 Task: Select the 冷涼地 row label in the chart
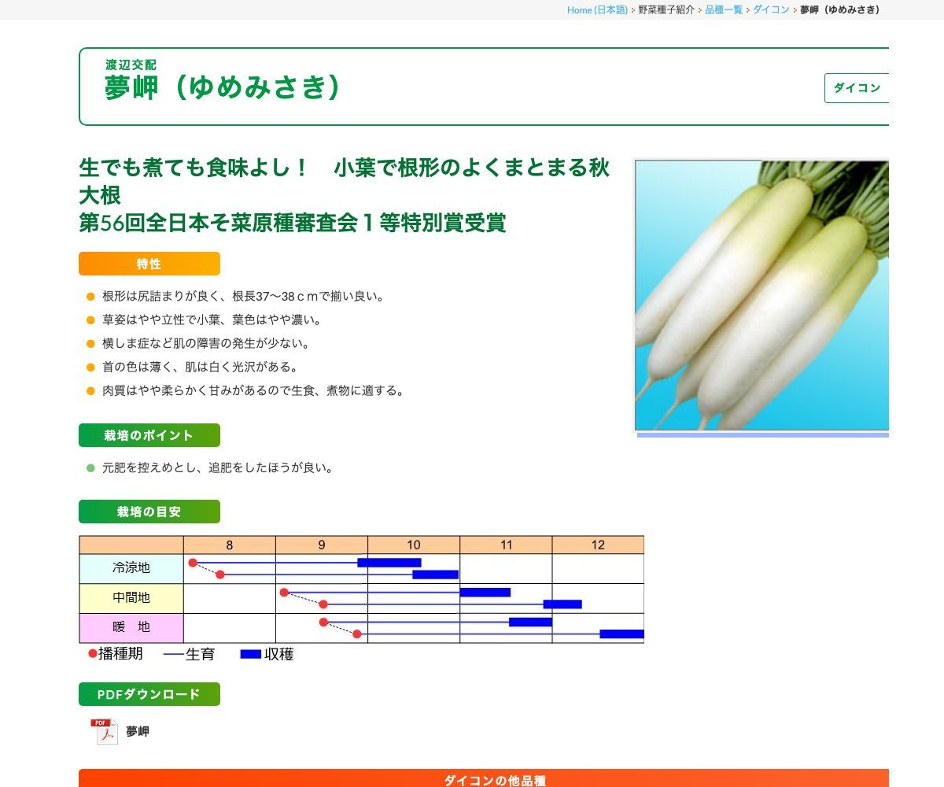tap(131, 568)
